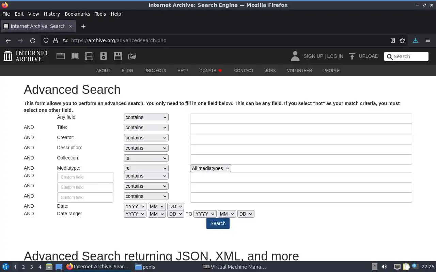436x272 pixels.
Task: Open Date range end month dropdown
Action: (227, 214)
